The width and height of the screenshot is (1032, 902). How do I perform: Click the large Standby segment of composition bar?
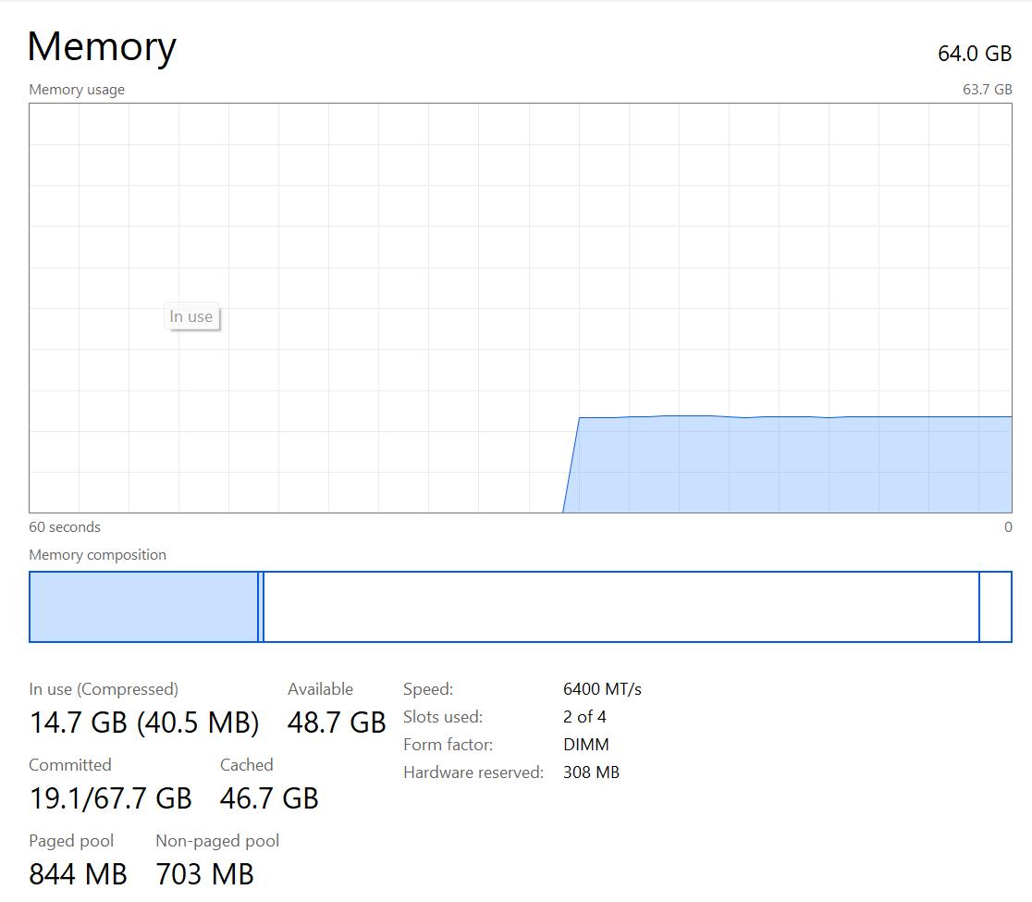[x=620, y=607]
